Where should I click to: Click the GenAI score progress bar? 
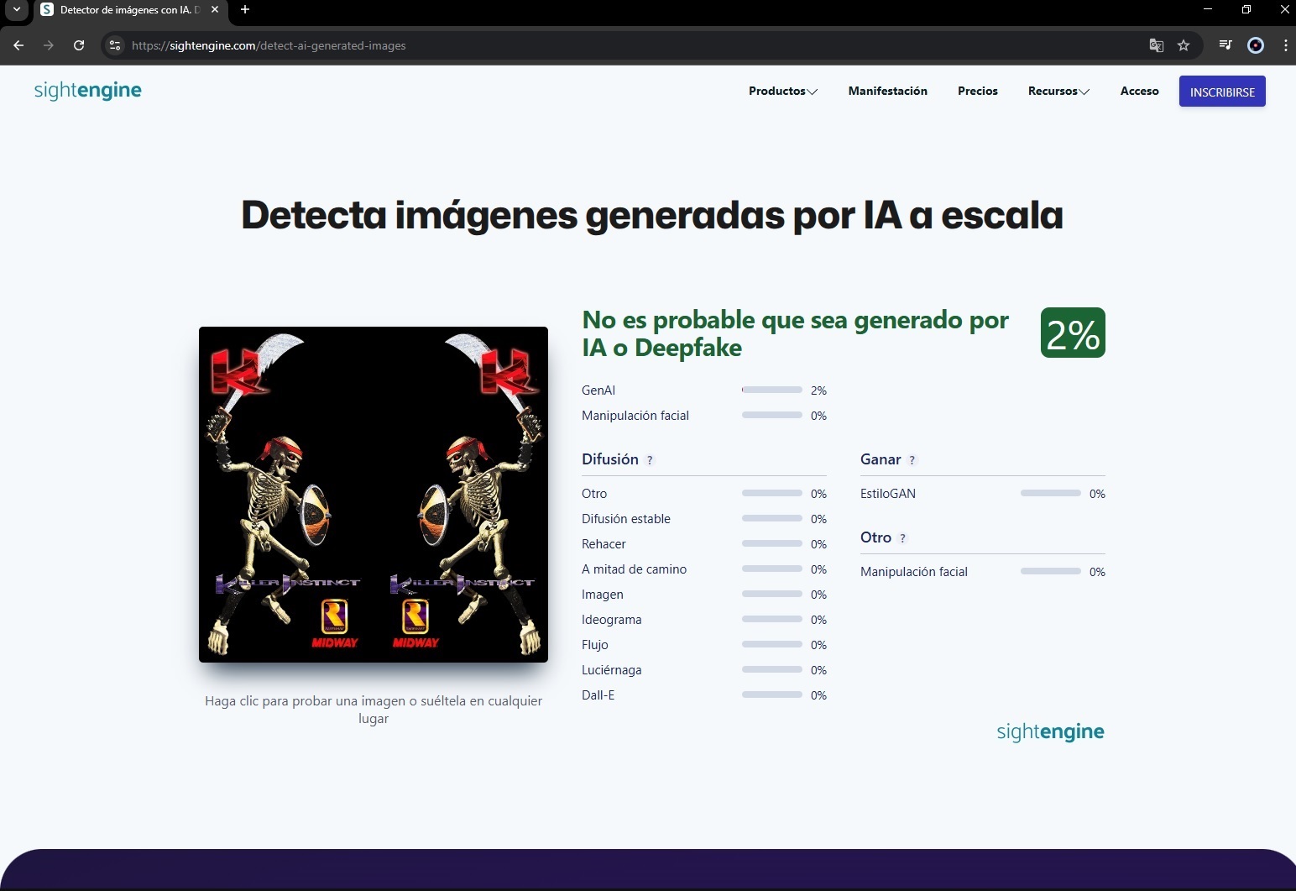(x=771, y=390)
